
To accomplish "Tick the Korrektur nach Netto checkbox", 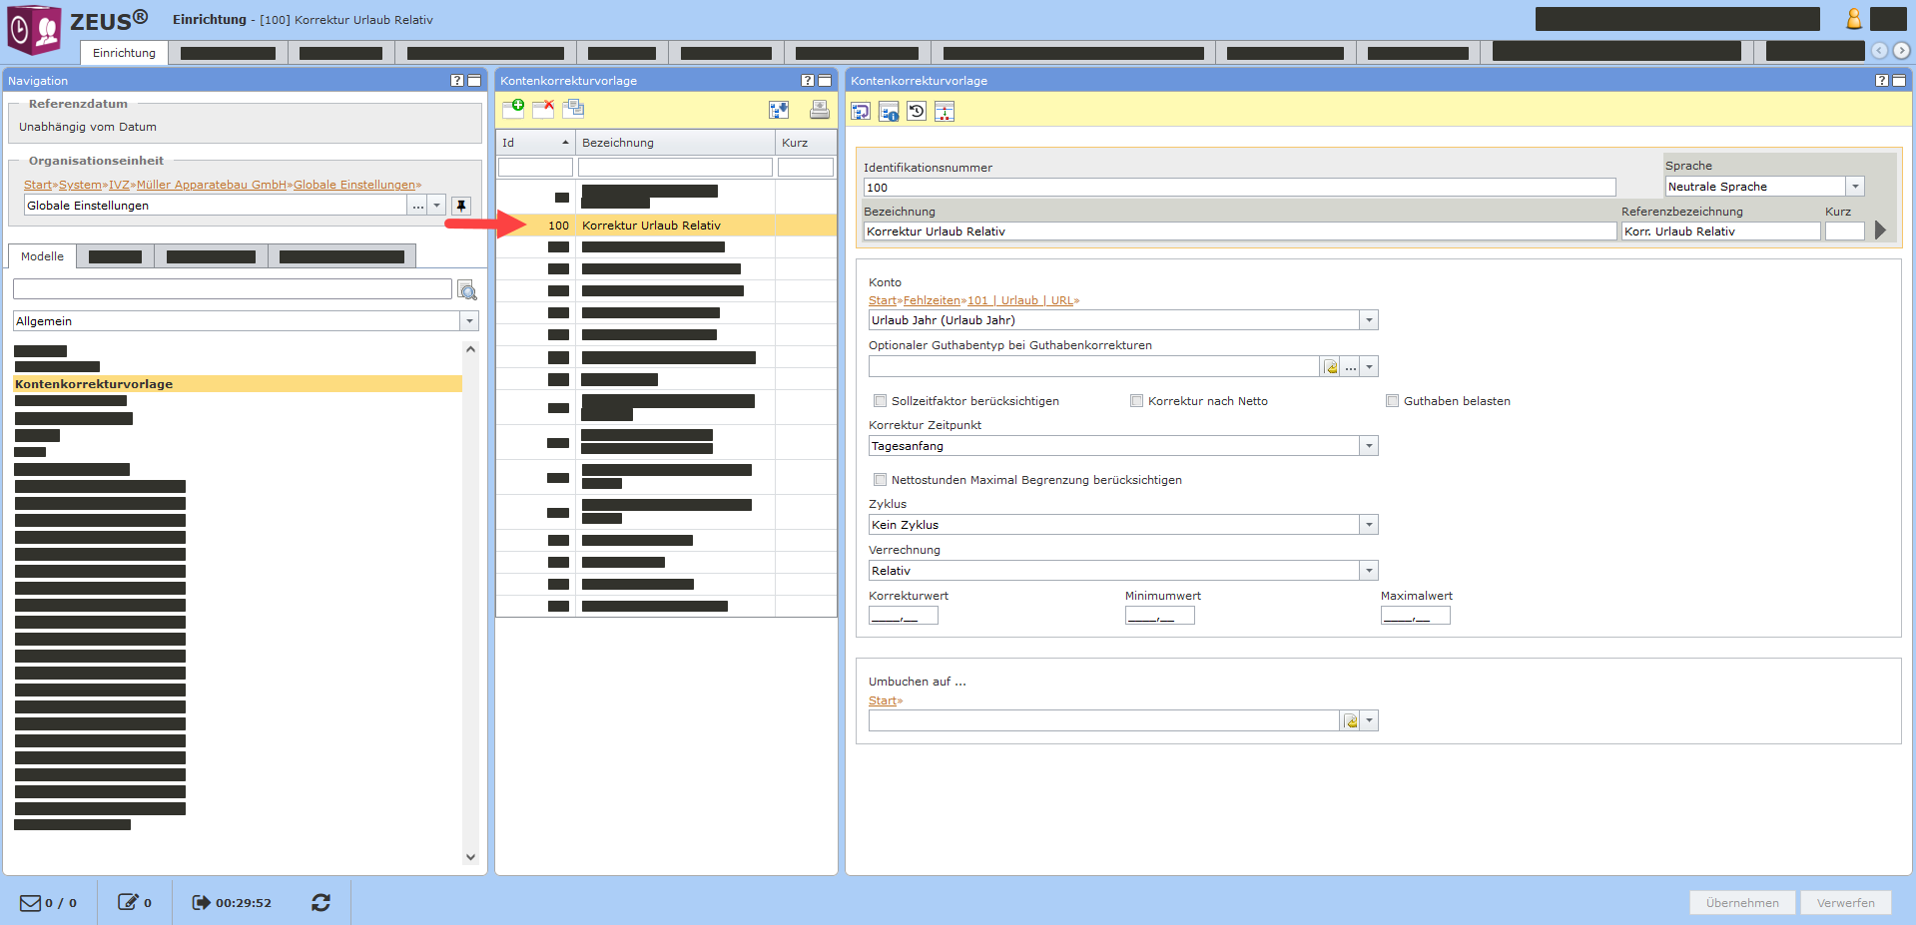I will (1136, 401).
